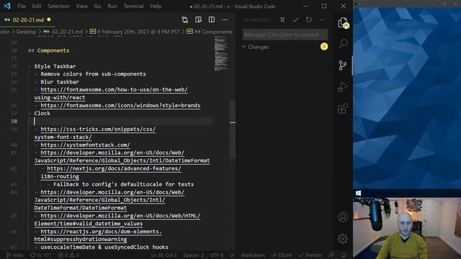461x259 pixels.
Task: Open the Run and Debug view
Action: (343, 87)
